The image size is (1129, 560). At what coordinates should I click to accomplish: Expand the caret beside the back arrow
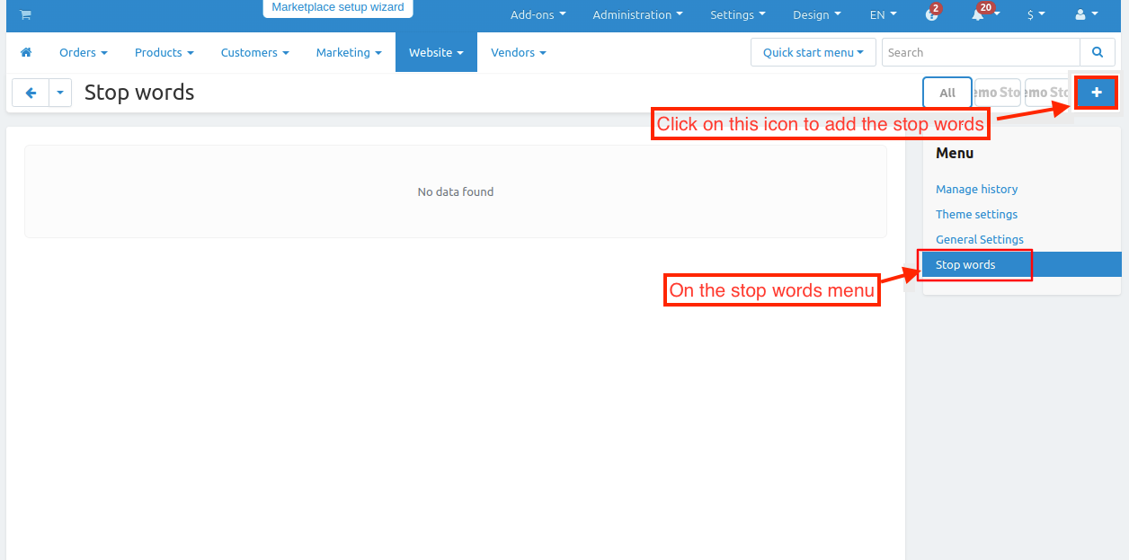(x=60, y=93)
